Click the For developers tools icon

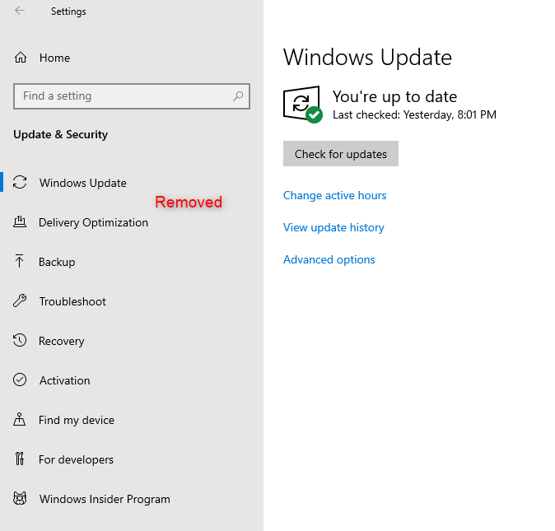(20, 459)
